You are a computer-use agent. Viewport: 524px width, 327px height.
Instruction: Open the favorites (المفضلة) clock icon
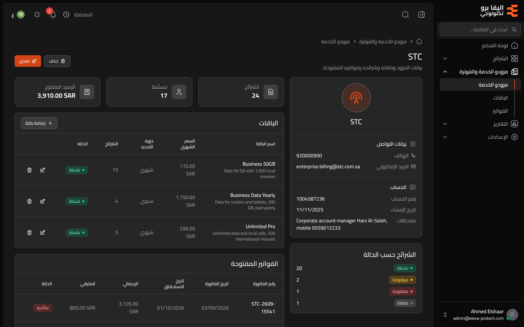tap(66, 15)
